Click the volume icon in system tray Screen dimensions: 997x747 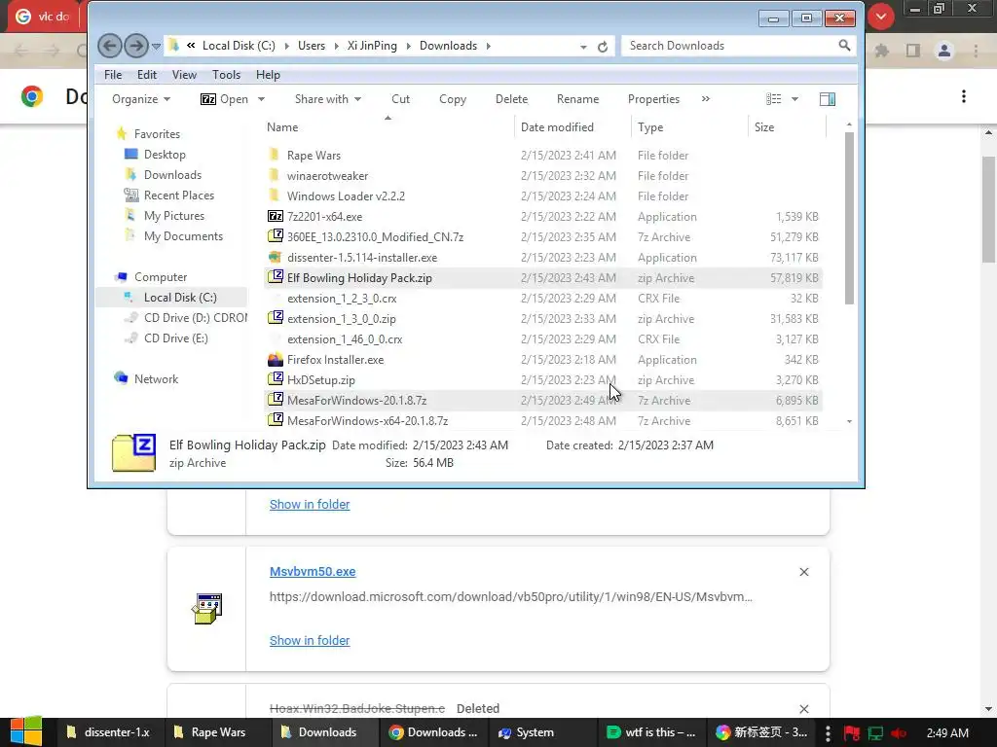(899, 733)
